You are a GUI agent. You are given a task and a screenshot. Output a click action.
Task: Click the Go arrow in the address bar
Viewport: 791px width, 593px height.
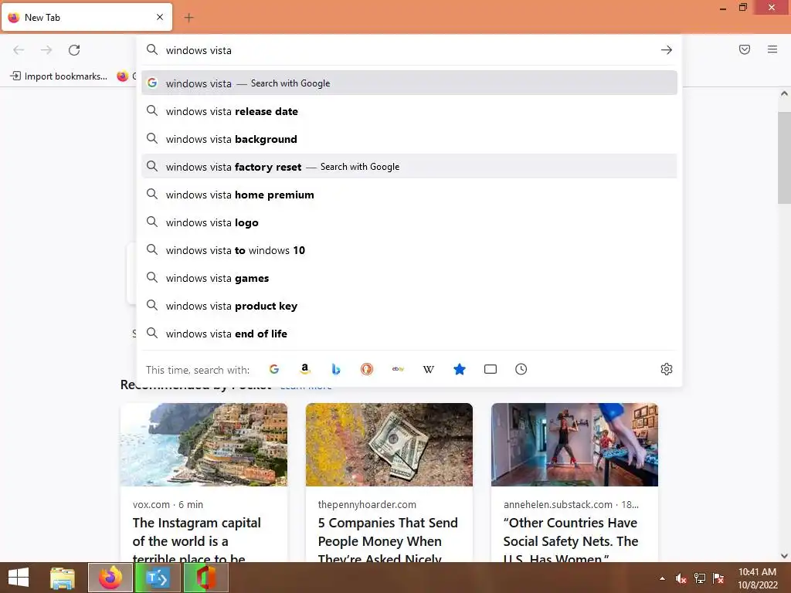coord(667,50)
